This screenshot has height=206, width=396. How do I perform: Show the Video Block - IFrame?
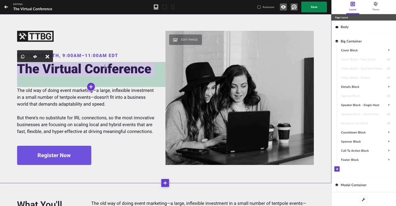pyautogui.click(x=389, y=78)
